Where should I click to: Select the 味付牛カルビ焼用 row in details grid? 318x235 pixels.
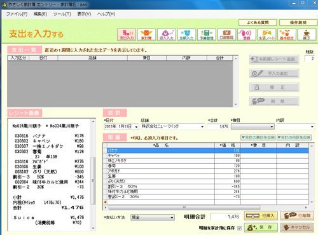pyautogui.click(x=208, y=191)
